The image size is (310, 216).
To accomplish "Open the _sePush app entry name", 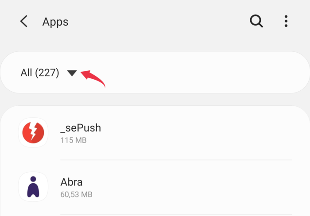I will click(81, 128).
